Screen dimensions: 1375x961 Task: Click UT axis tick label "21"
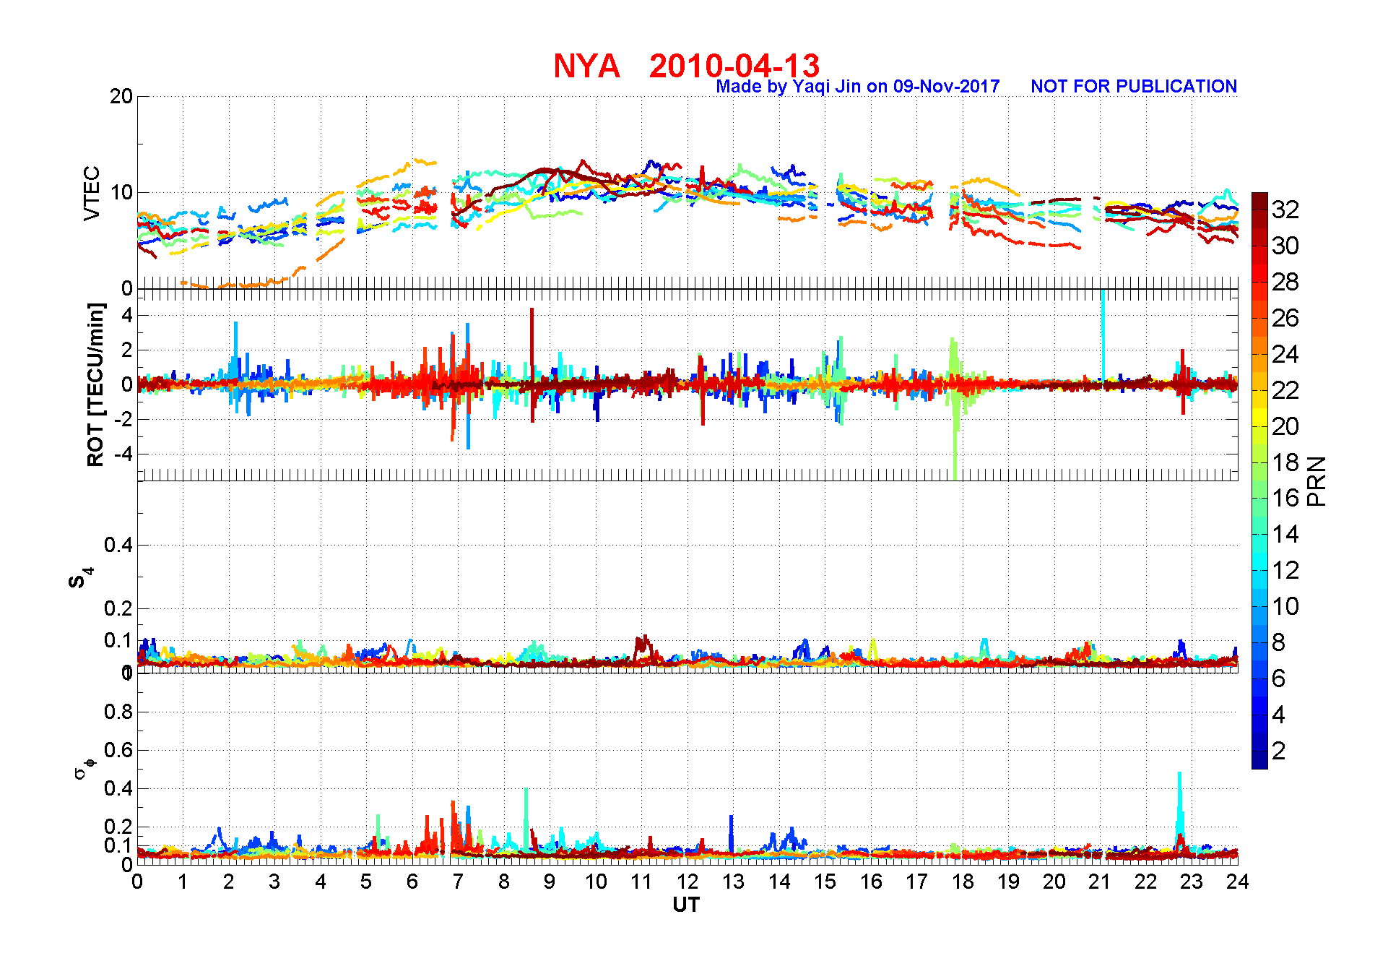tap(1100, 882)
